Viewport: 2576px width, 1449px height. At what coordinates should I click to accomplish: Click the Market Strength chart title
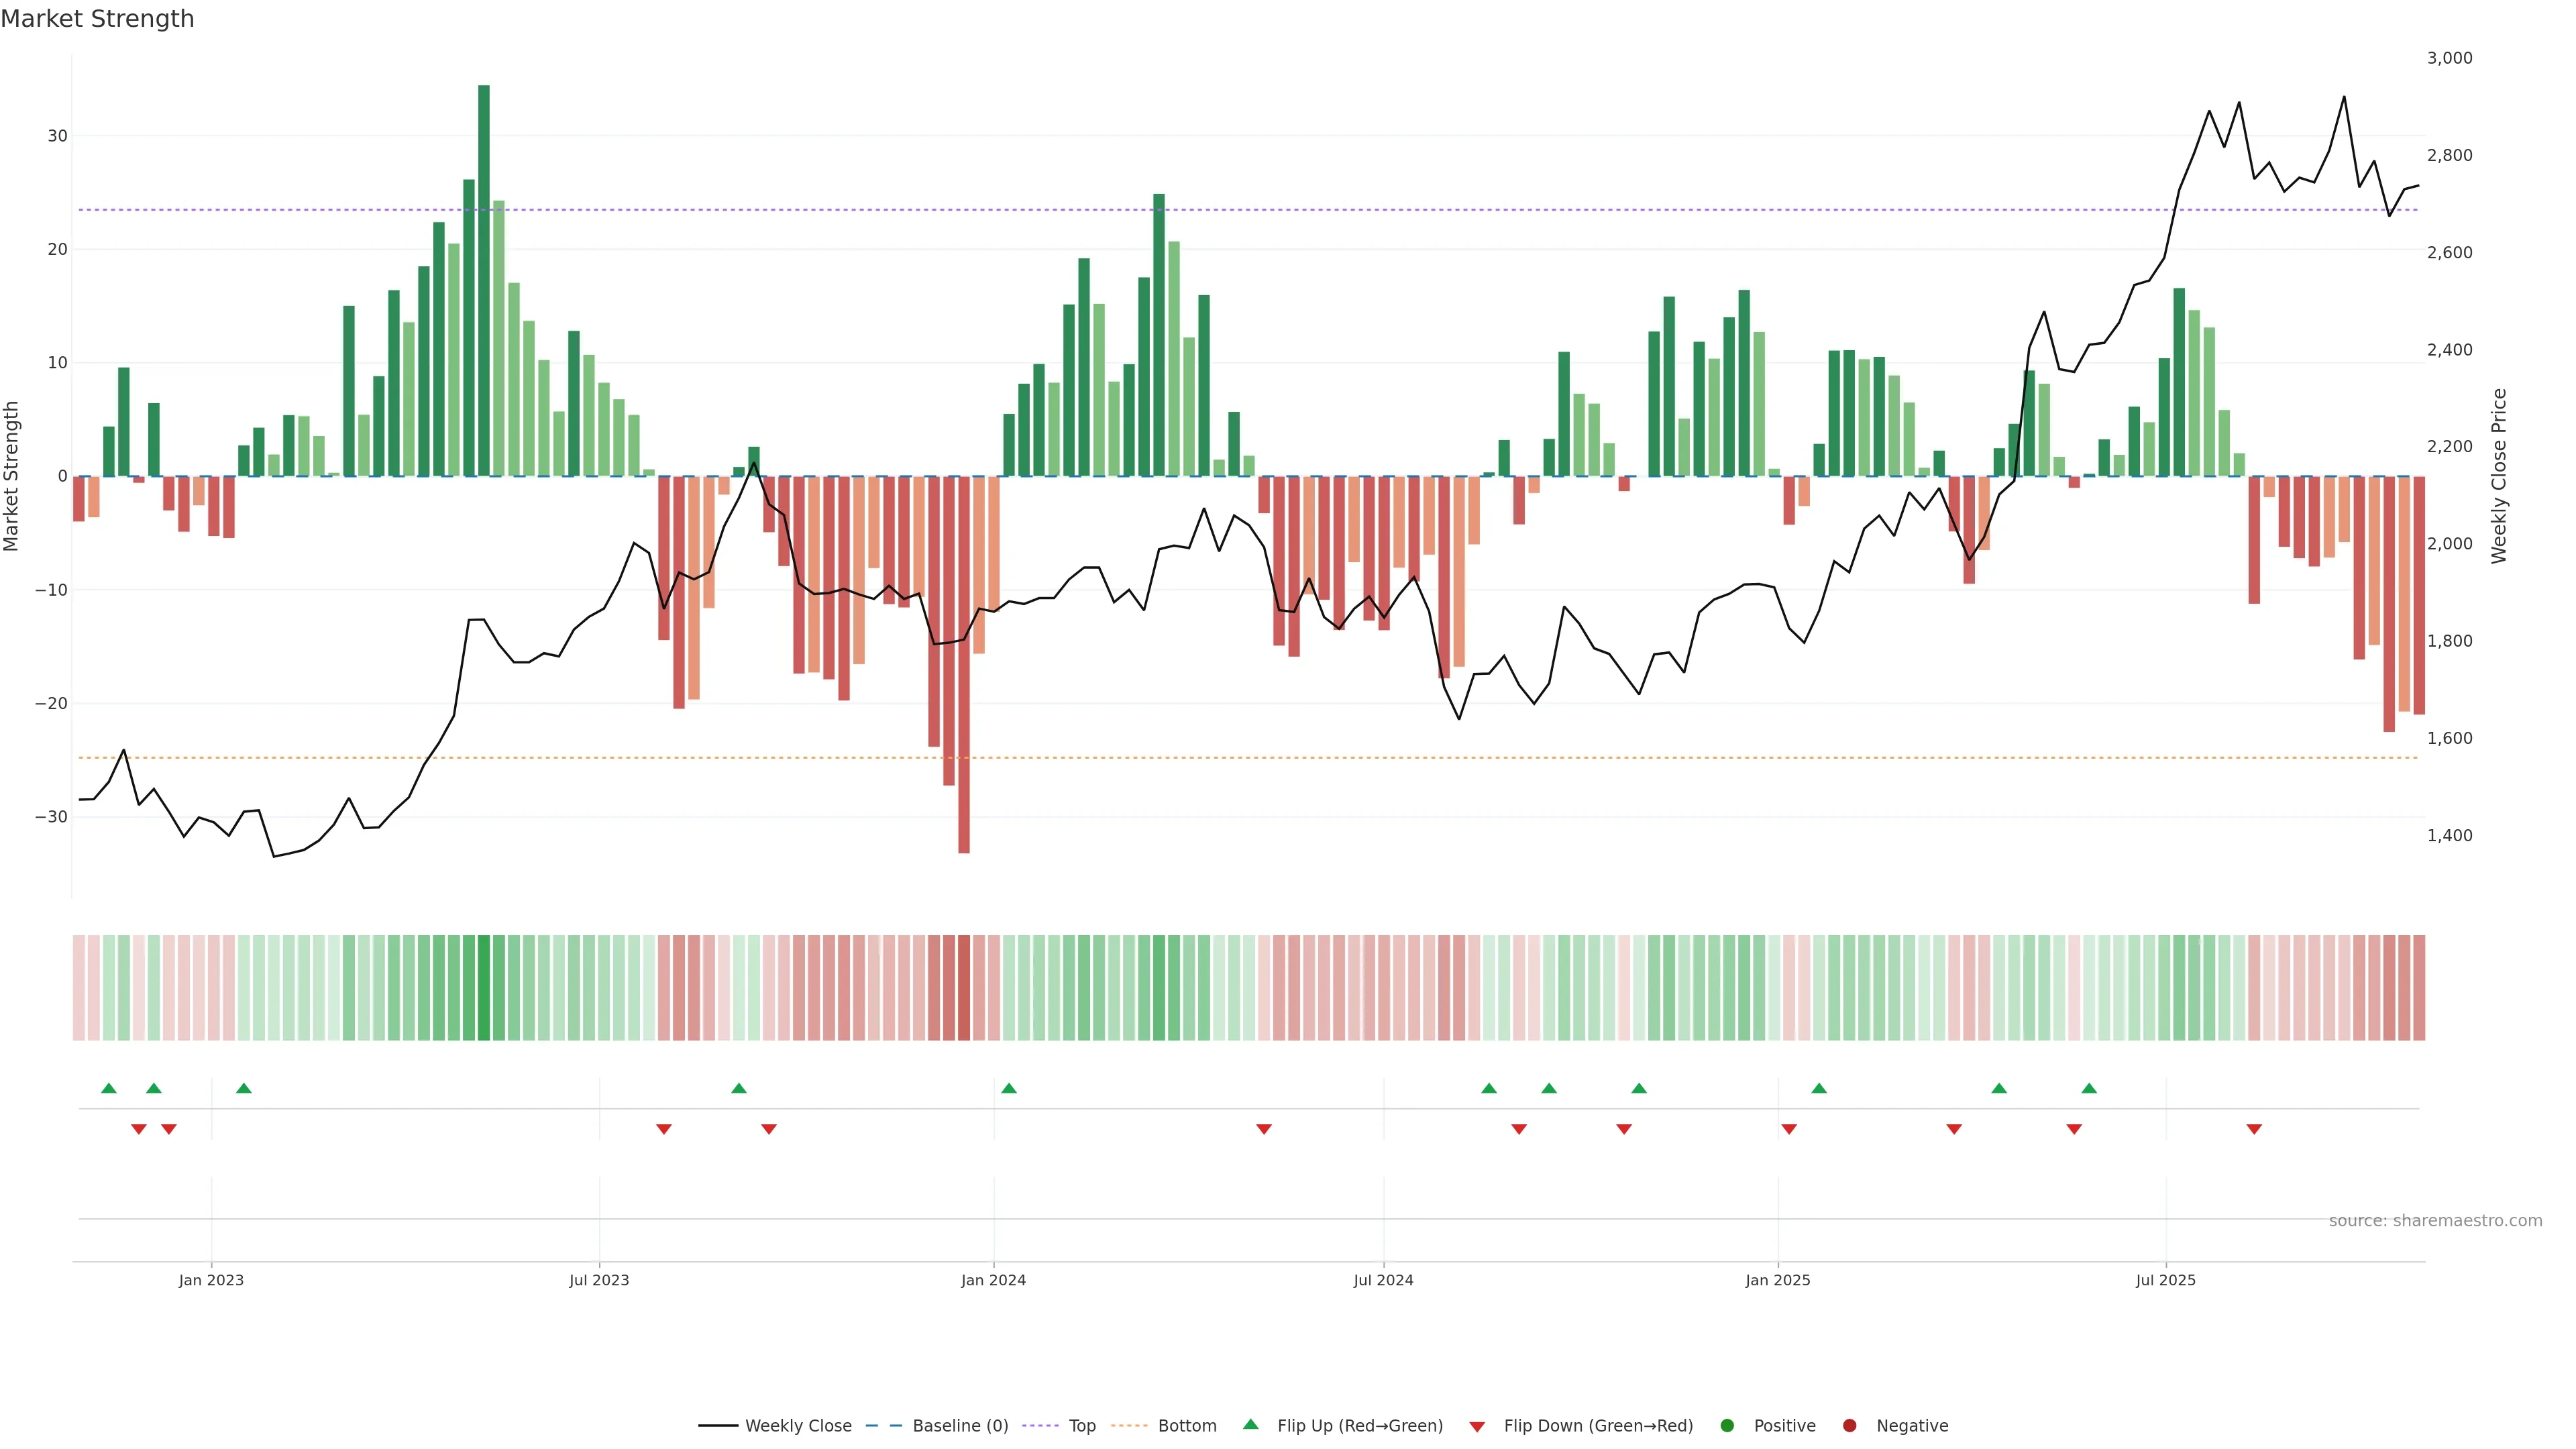coord(97,19)
